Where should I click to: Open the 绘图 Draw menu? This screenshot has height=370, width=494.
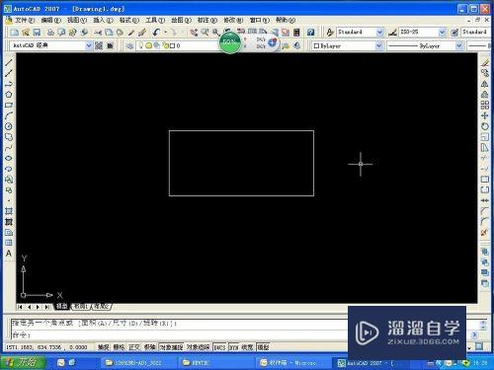pos(181,20)
